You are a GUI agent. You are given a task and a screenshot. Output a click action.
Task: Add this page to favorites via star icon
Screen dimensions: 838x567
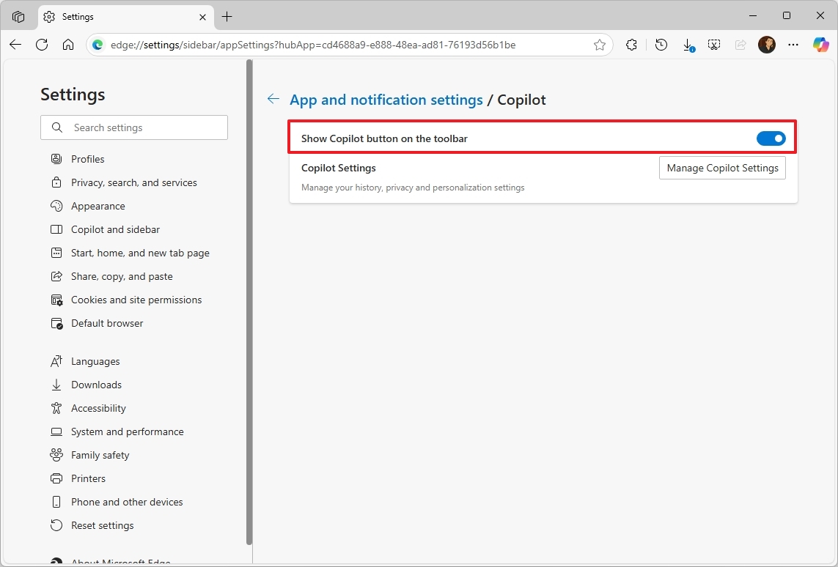coord(600,45)
